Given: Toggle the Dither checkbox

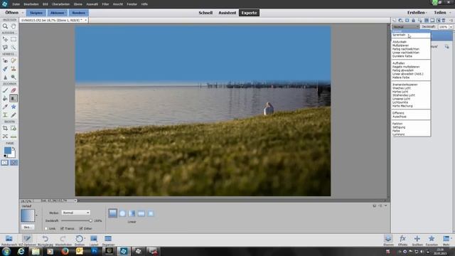Looking at the screenshot, I should point(81,229).
